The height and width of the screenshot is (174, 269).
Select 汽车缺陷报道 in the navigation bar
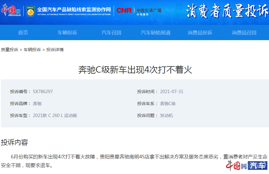click(x=156, y=32)
